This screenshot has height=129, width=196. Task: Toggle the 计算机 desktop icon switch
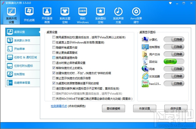tap(174, 40)
